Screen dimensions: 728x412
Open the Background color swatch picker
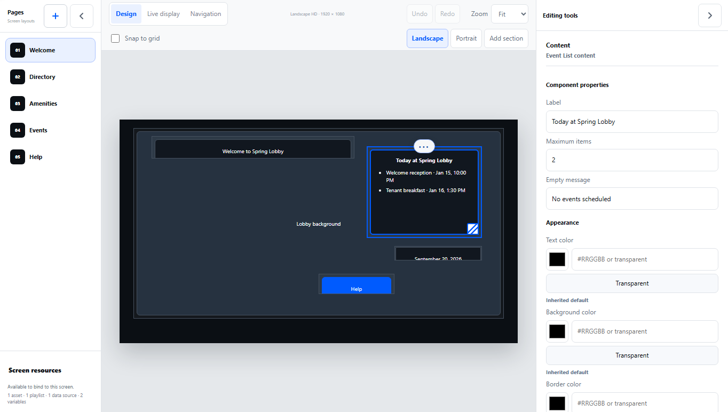click(557, 331)
